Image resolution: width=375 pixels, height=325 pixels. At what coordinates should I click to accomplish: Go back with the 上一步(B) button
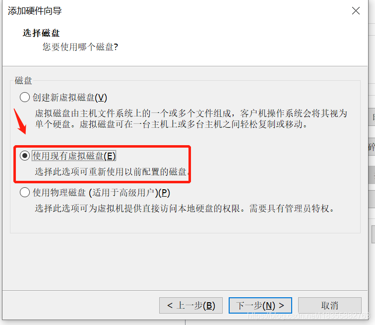point(191,305)
